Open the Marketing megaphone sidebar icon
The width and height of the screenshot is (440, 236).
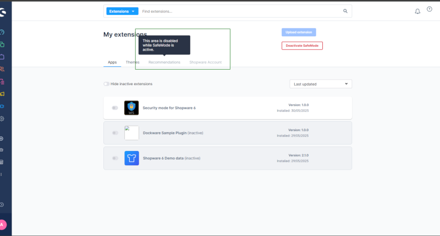click(2, 94)
